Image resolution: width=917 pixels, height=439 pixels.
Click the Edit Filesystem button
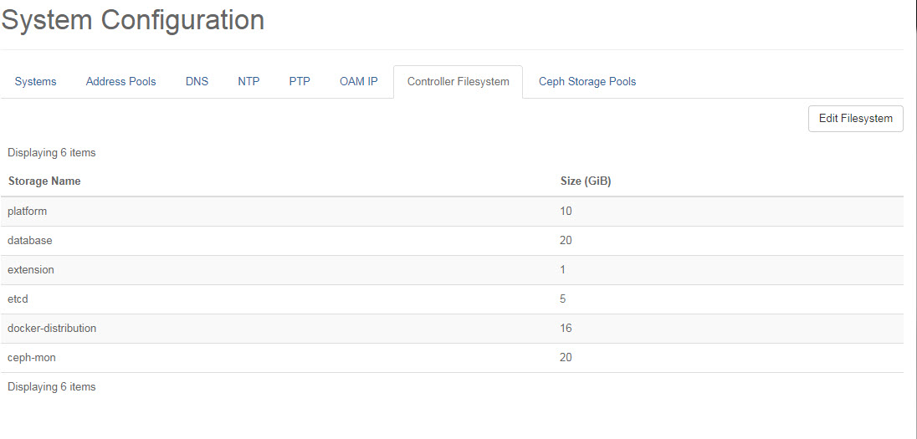click(855, 119)
